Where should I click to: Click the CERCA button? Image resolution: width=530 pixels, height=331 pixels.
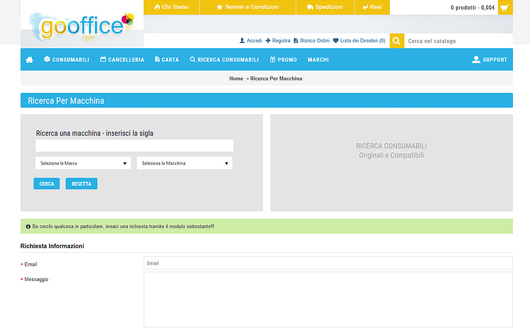point(47,183)
